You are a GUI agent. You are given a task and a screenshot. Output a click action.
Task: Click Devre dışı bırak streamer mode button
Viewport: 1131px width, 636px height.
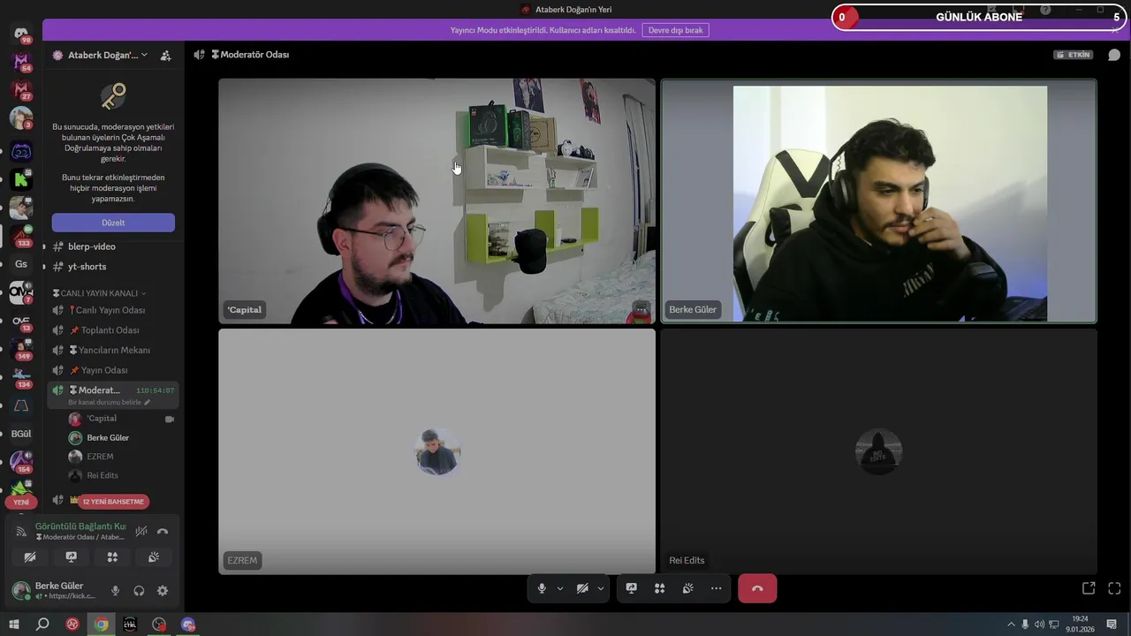[675, 30]
